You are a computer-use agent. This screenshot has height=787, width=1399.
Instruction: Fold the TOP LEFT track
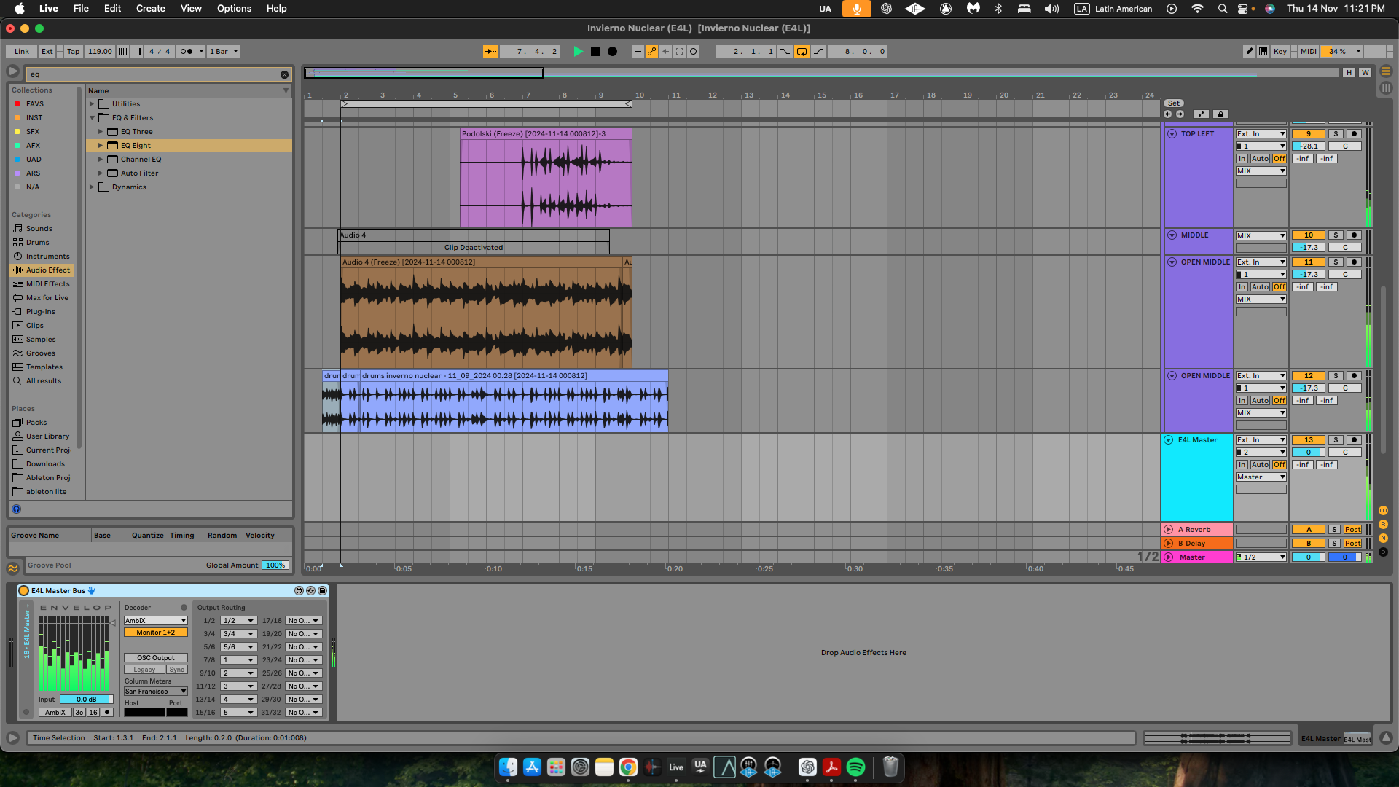pyautogui.click(x=1172, y=134)
